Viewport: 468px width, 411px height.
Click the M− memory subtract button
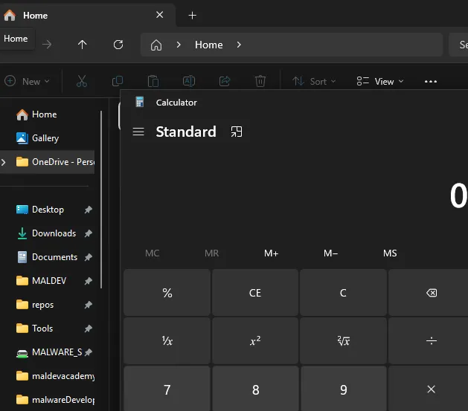[x=330, y=253]
